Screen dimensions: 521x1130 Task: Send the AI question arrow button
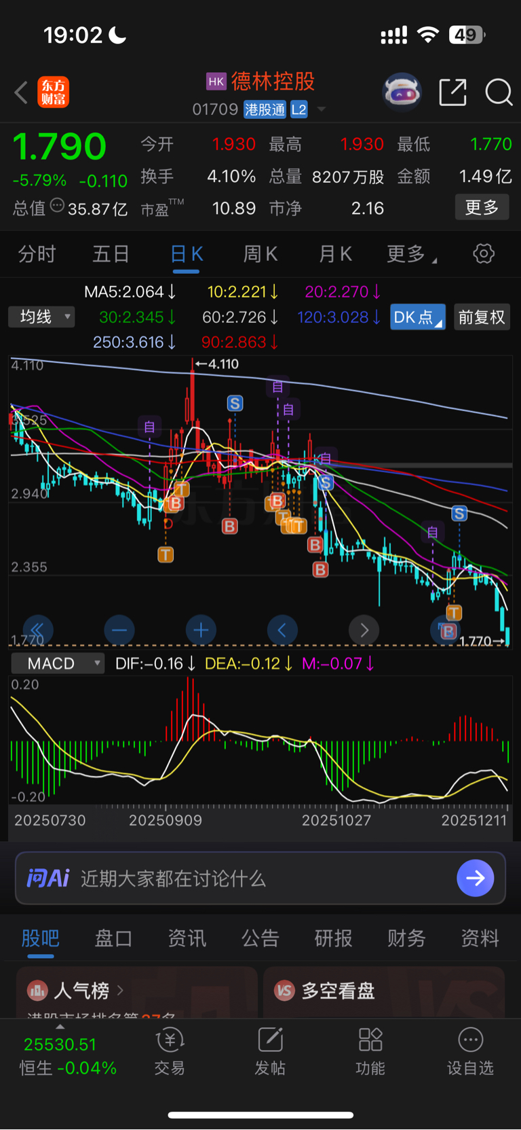coord(476,879)
